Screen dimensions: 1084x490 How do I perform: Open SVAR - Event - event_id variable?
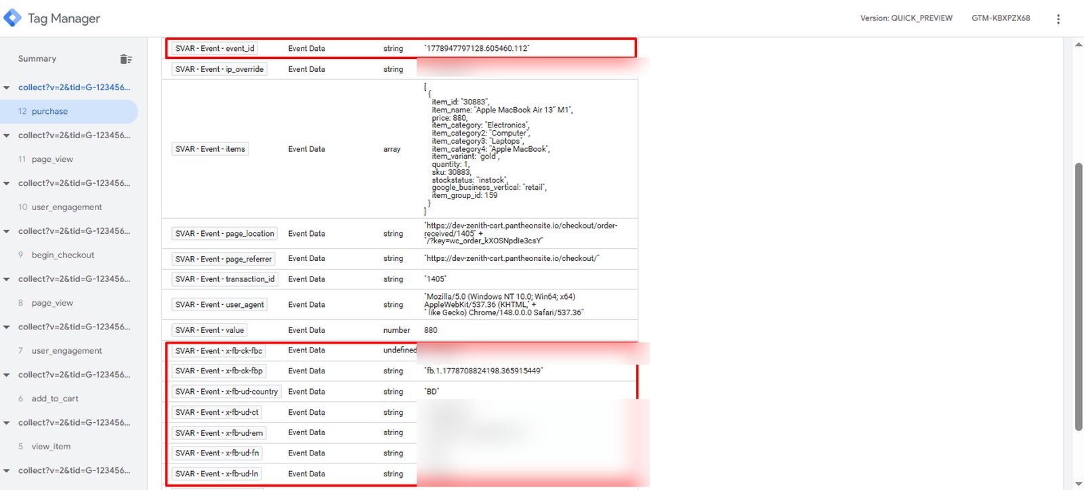tap(215, 49)
